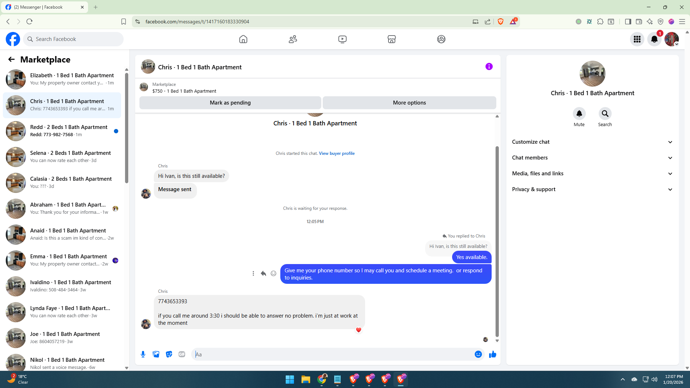Click the Search Facebook field
This screenshot has height=388, width=690.
tap(73, 39)
